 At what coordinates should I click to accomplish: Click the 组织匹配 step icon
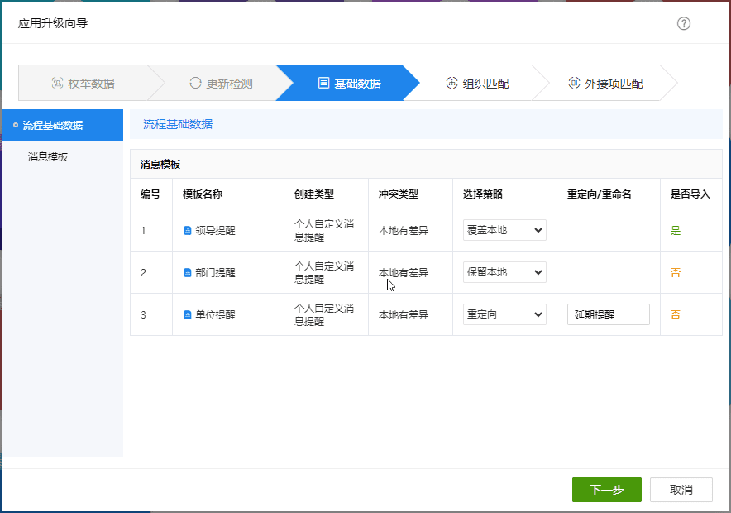coord(451,83)
